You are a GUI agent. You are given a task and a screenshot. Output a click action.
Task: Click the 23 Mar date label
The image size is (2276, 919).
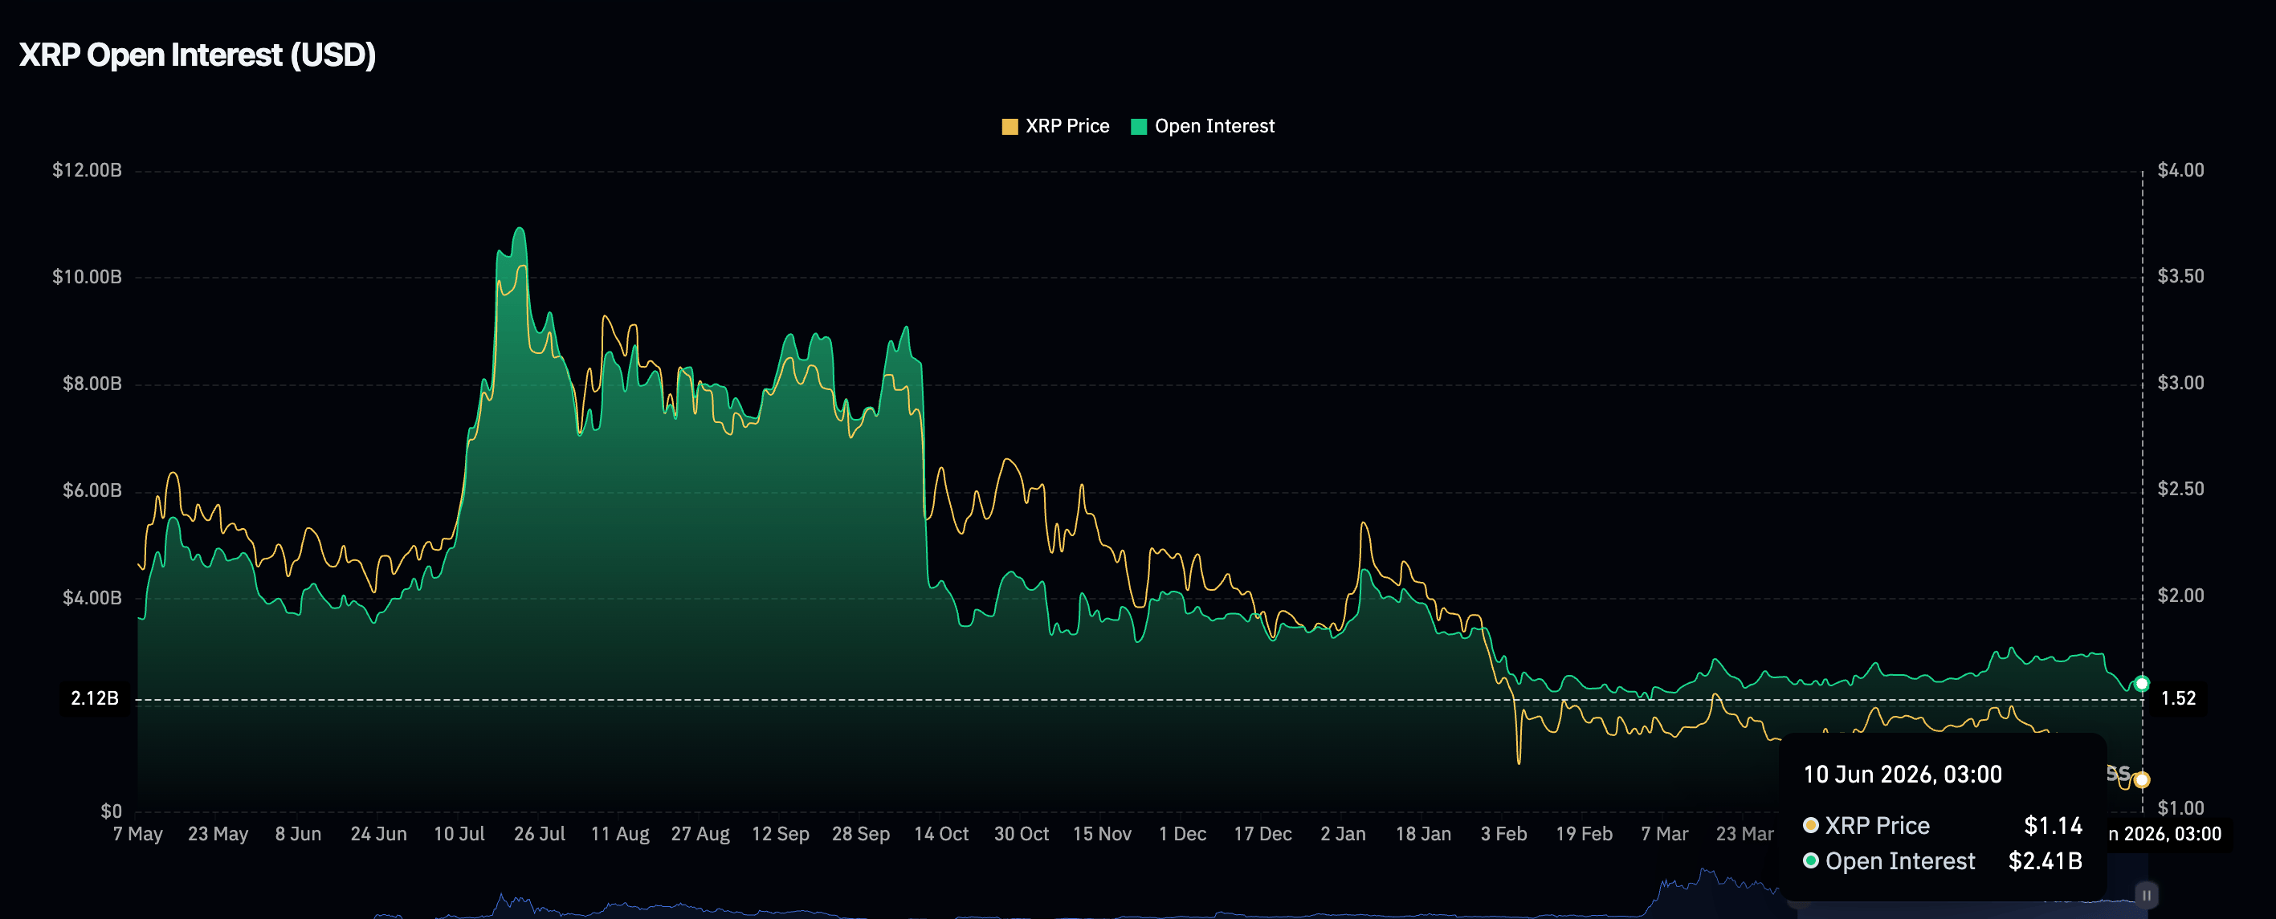click(1746, 833)
